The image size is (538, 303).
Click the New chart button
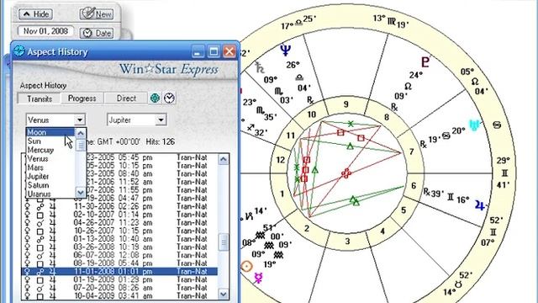point(97,13)
